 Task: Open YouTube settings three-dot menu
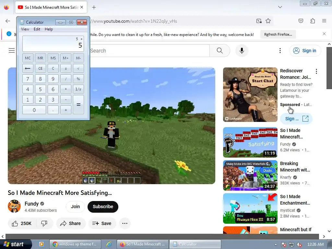coord(280,51)
